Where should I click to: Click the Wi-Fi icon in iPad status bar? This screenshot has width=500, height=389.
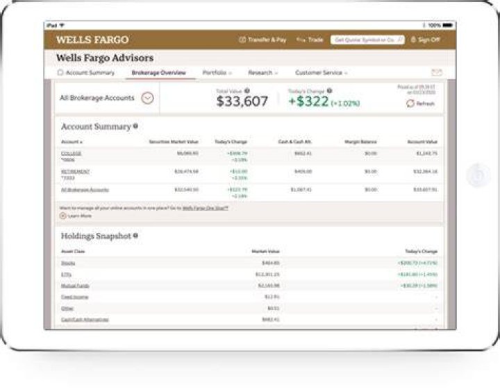(62, 25)
